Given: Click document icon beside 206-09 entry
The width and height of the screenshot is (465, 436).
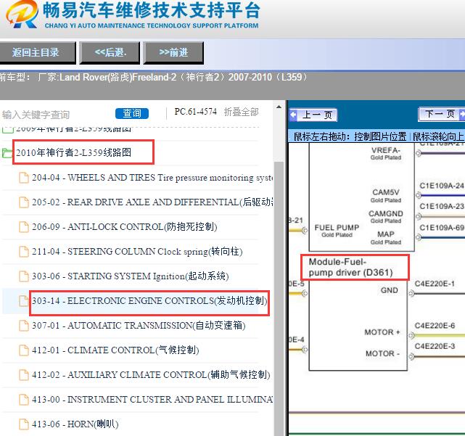Looking at the screenshot, I should click(24, 227).
